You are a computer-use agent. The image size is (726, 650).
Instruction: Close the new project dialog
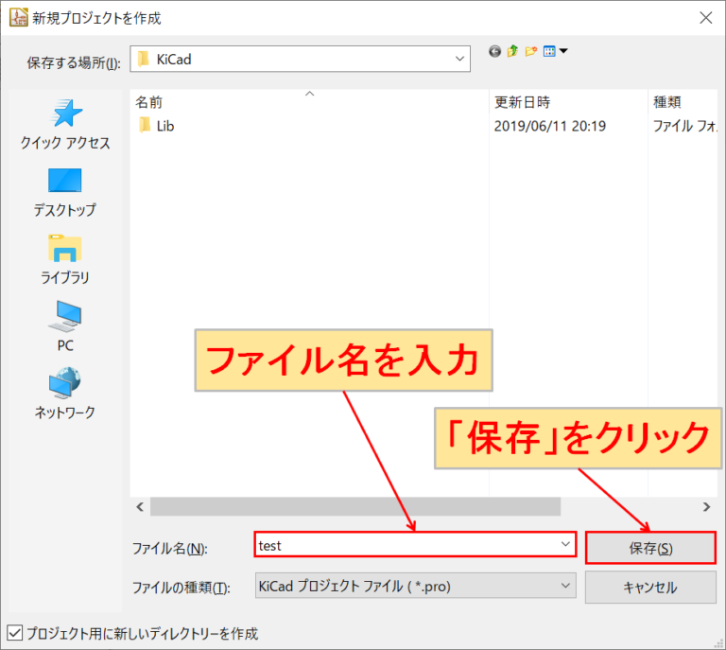point(705,18)
